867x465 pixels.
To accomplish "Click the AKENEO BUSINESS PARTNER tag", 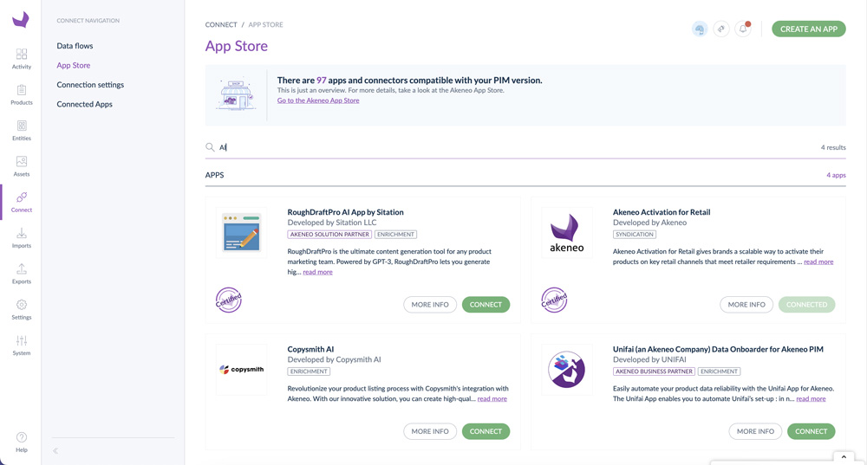I will (x=654, y=371).
